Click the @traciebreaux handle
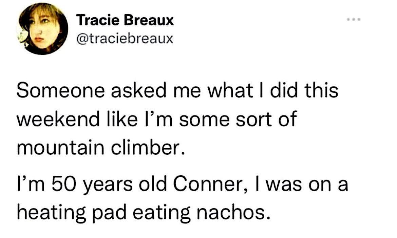 tap(125, 39)
